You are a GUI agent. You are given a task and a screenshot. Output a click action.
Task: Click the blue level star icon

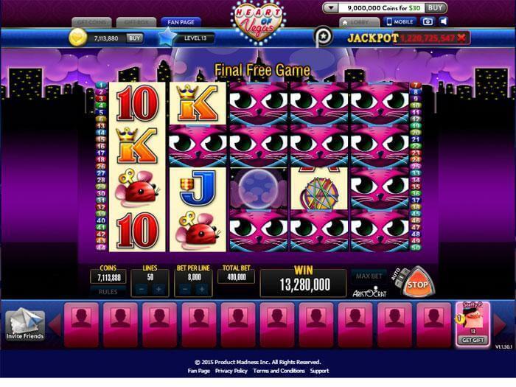(168, 37)
